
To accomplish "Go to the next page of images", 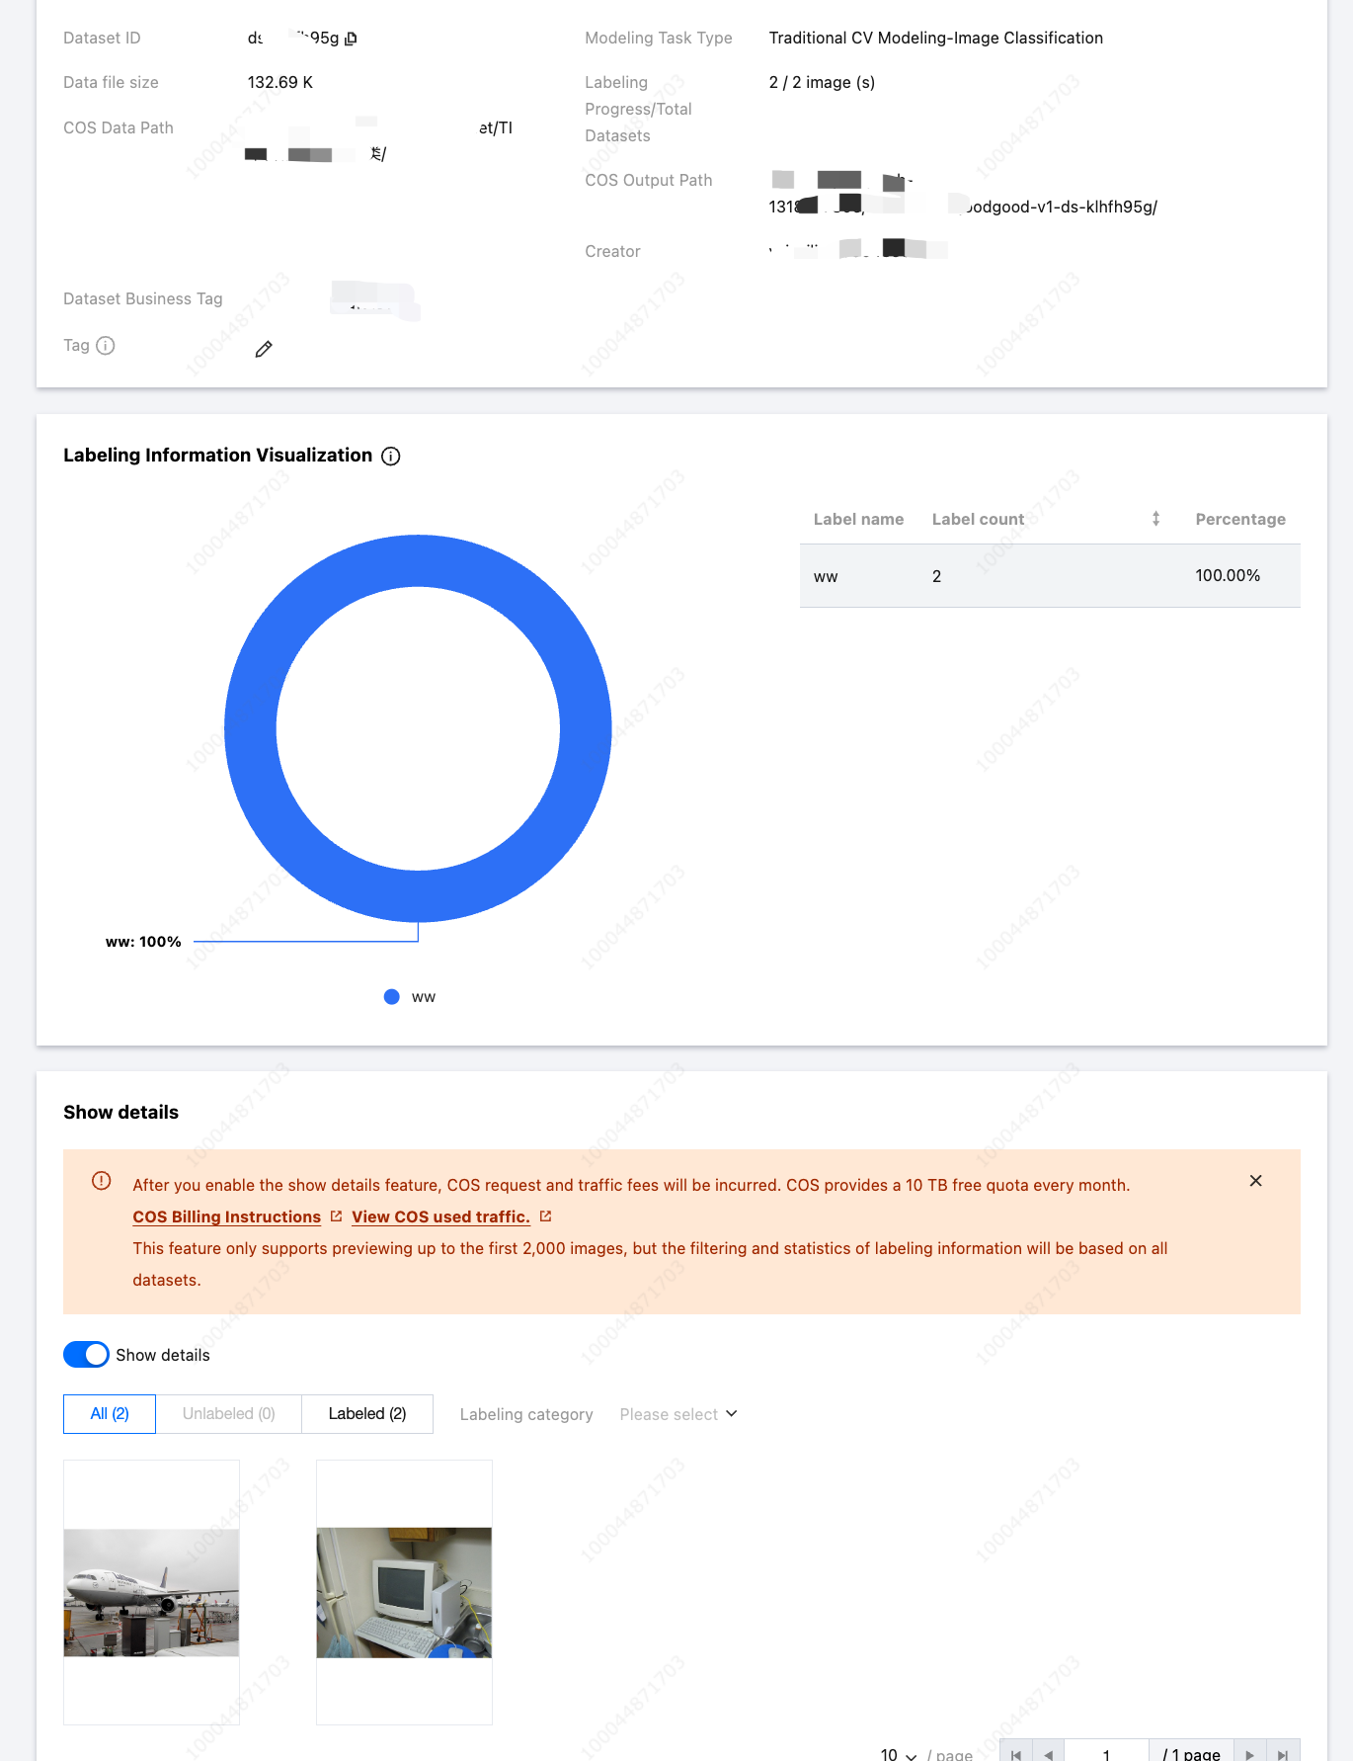I will [x=1249, y=1754].
